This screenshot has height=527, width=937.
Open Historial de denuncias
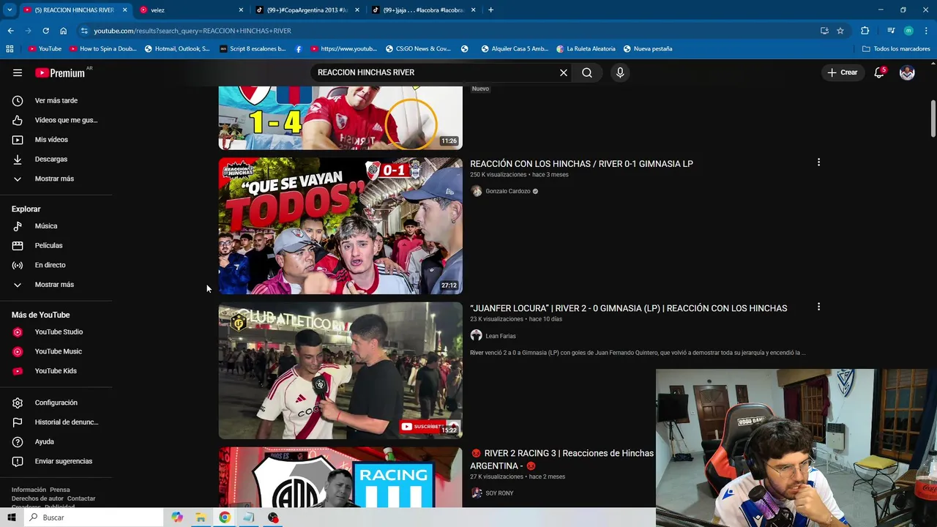pos(56,422)
